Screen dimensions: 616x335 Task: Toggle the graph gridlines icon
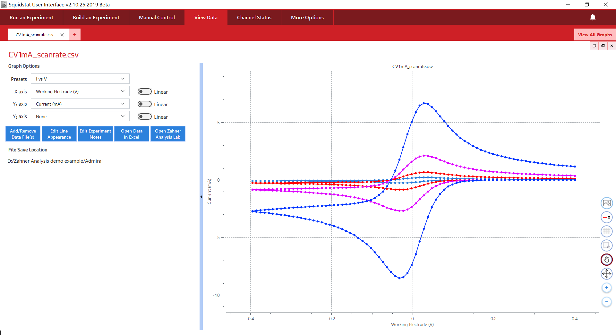point(606,231)
